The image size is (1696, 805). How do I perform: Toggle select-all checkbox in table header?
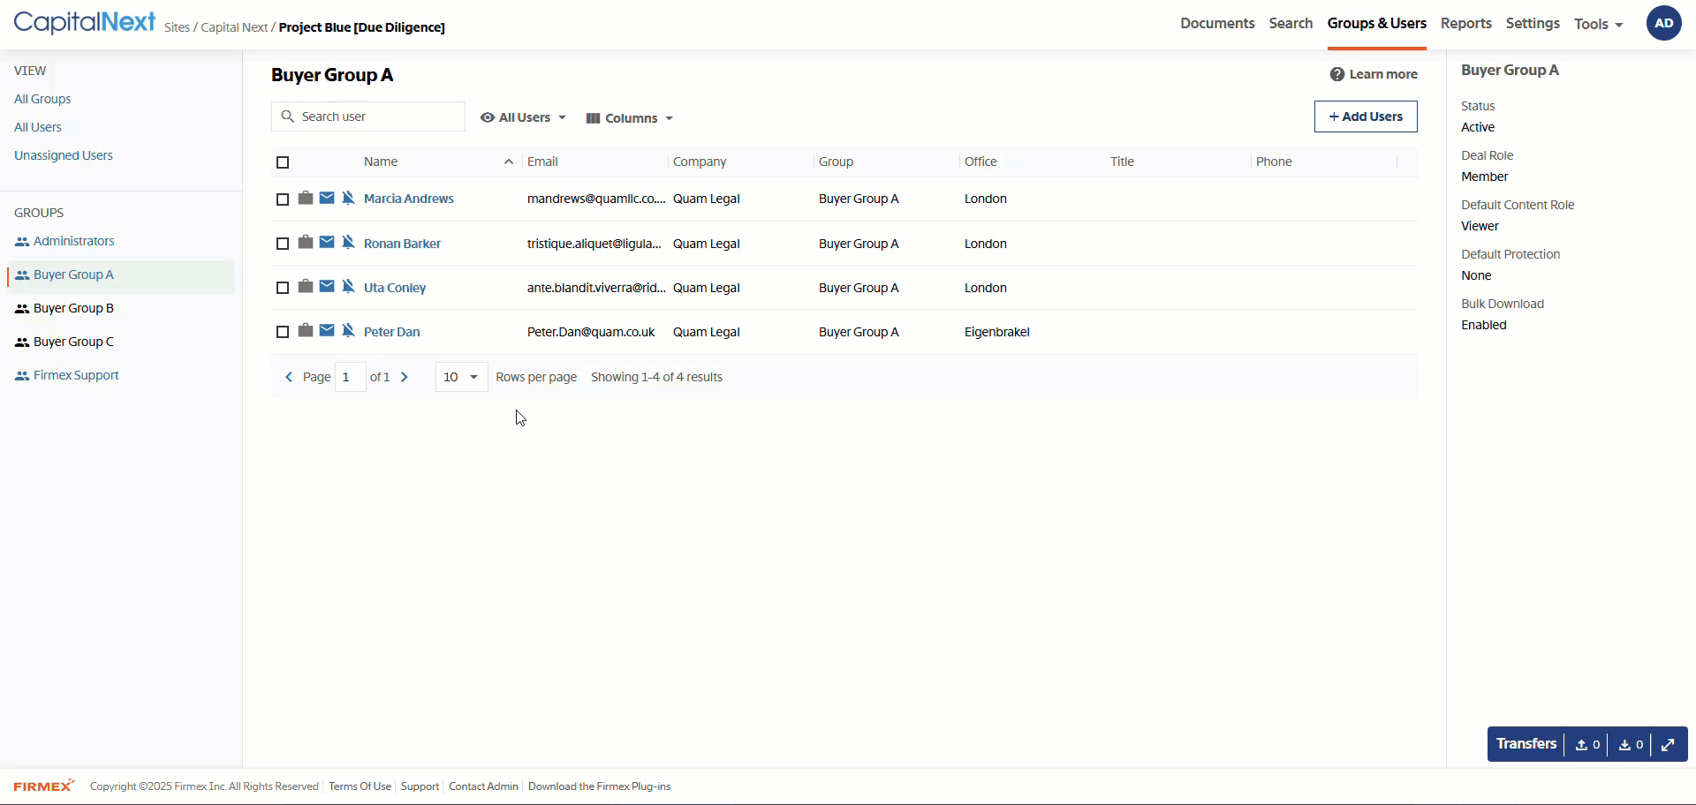(283, 162)
